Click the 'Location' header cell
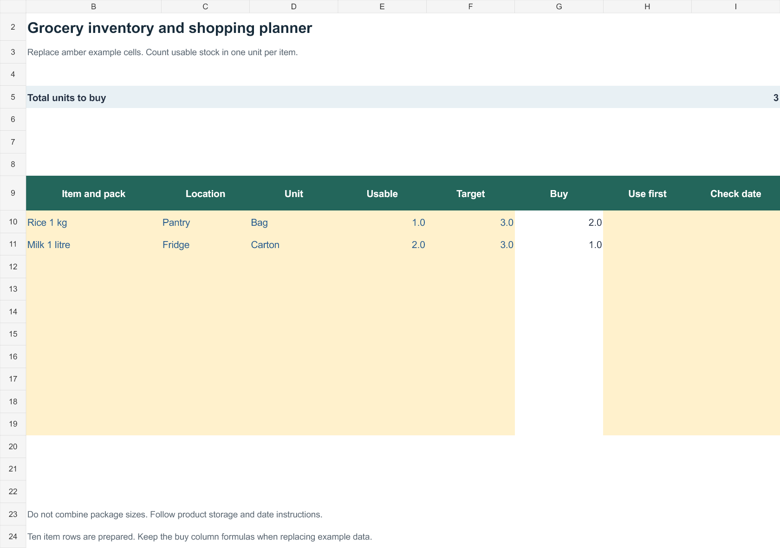780x548 pixels. pyautogui.click(x=205, y=193)
